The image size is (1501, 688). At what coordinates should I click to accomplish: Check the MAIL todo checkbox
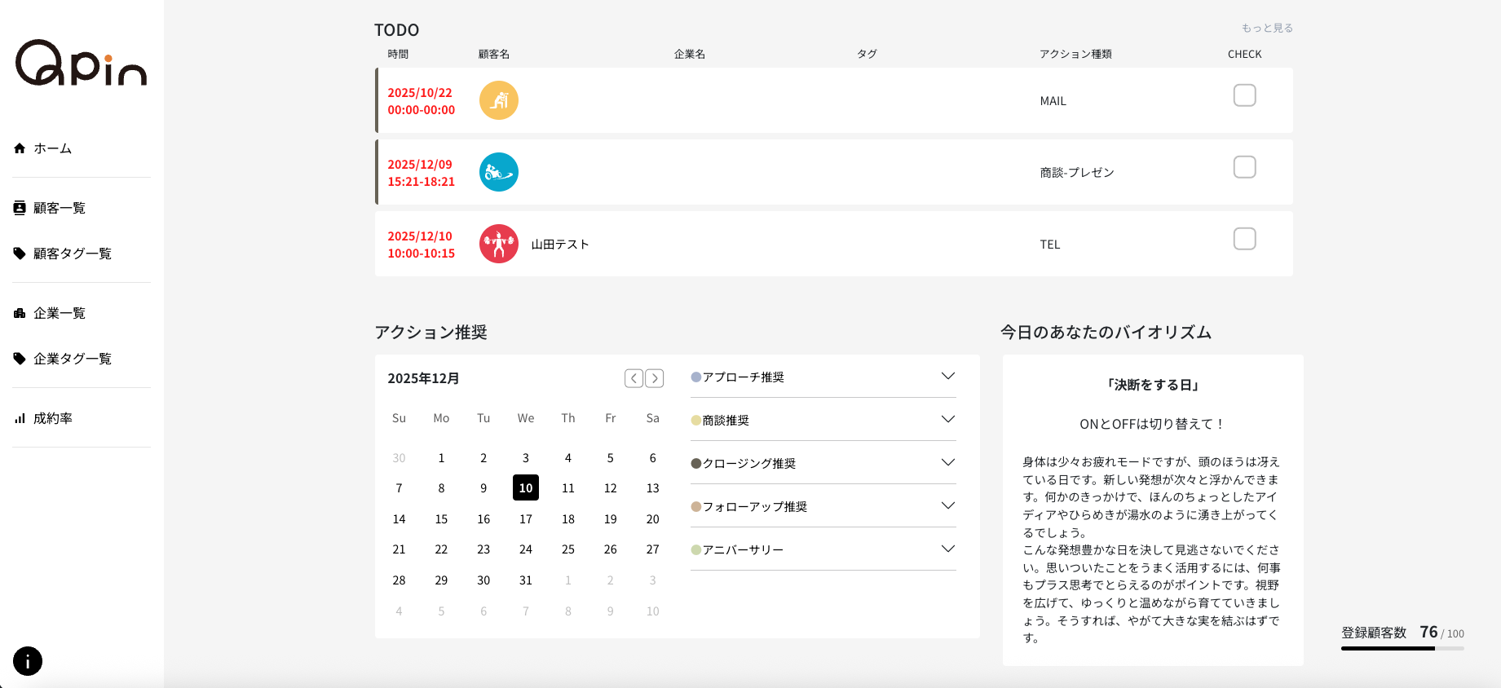click(x=1244, y=95)
